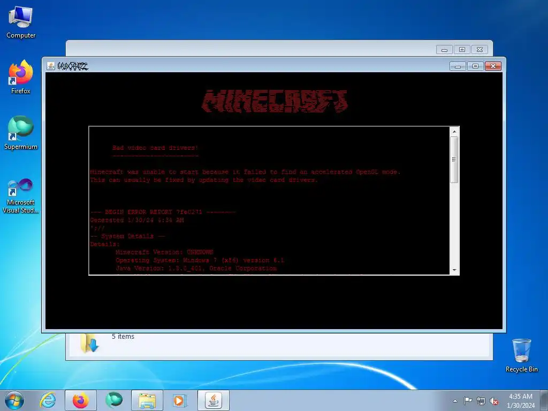Maximize the ERROR422 window
The height and width of the screenshot is (411, 548).
point(475,66)
